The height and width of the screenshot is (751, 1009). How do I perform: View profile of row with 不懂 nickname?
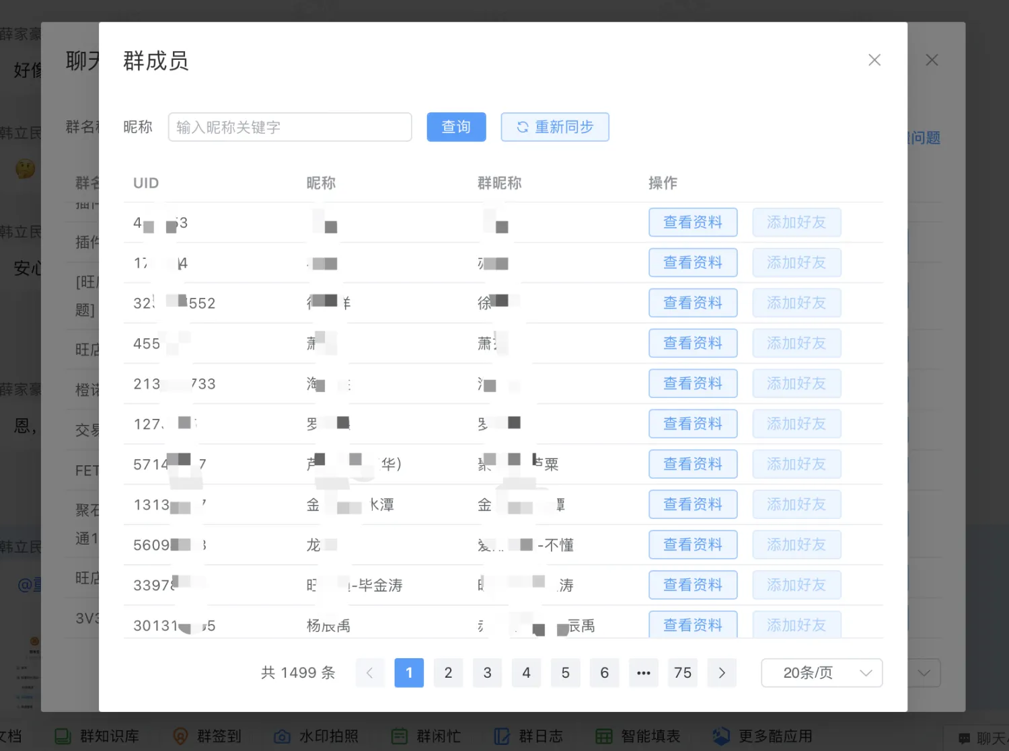click(x=693, y=545)
